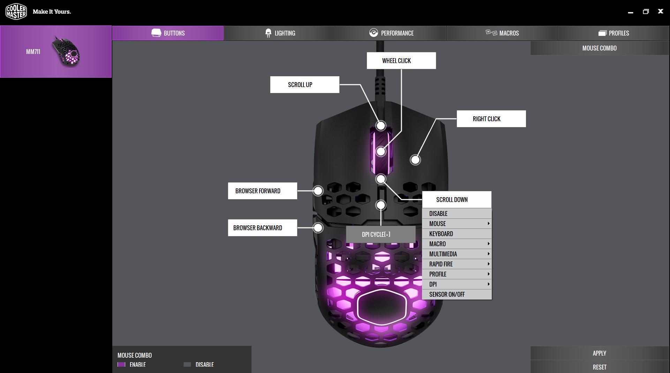
Task: Close the Cooler Master window
Action: point(661,11)
